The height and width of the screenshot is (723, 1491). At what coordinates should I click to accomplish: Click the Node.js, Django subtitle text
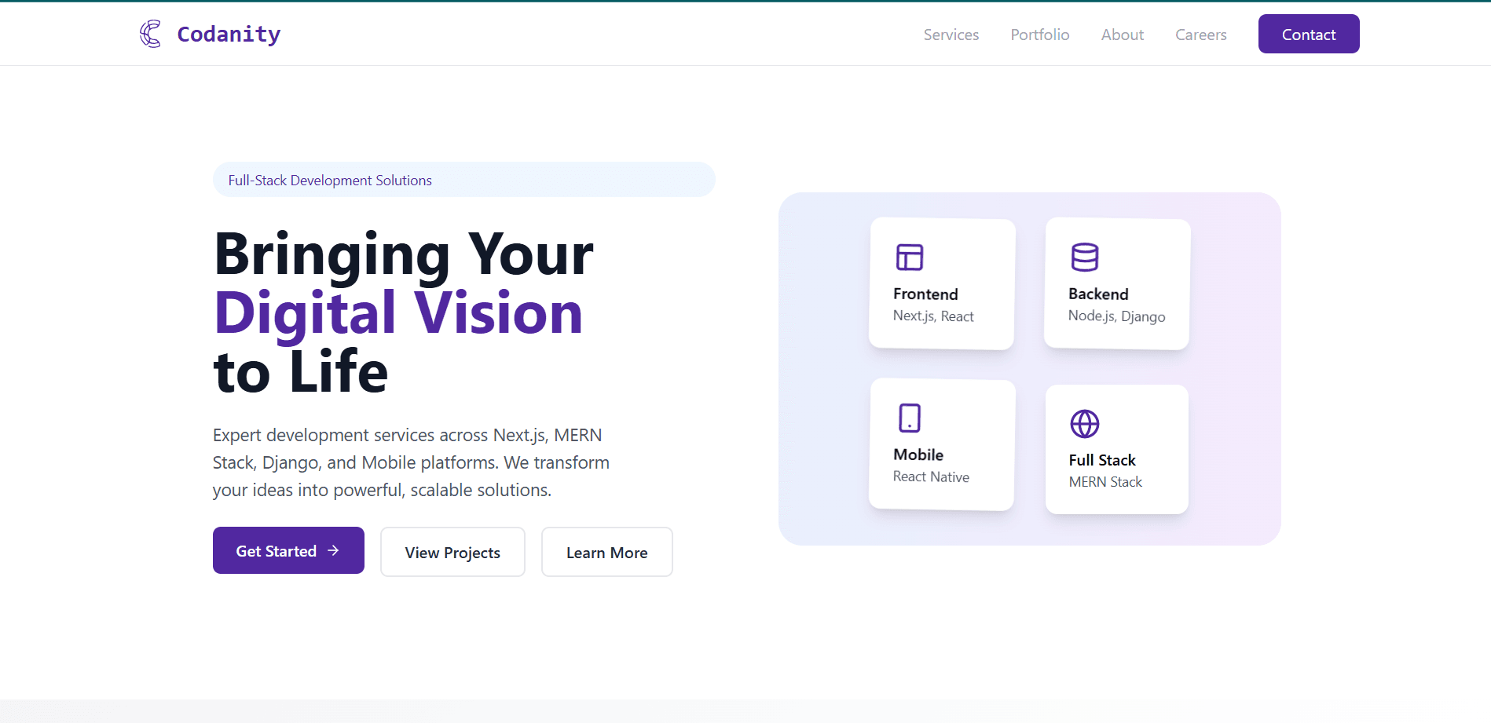point(1116,316)
